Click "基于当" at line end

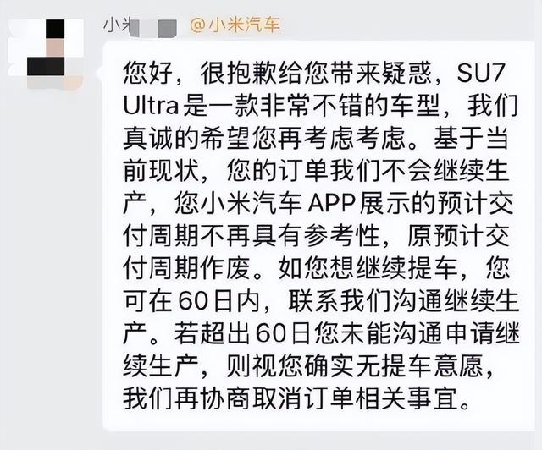click(472, 138)
